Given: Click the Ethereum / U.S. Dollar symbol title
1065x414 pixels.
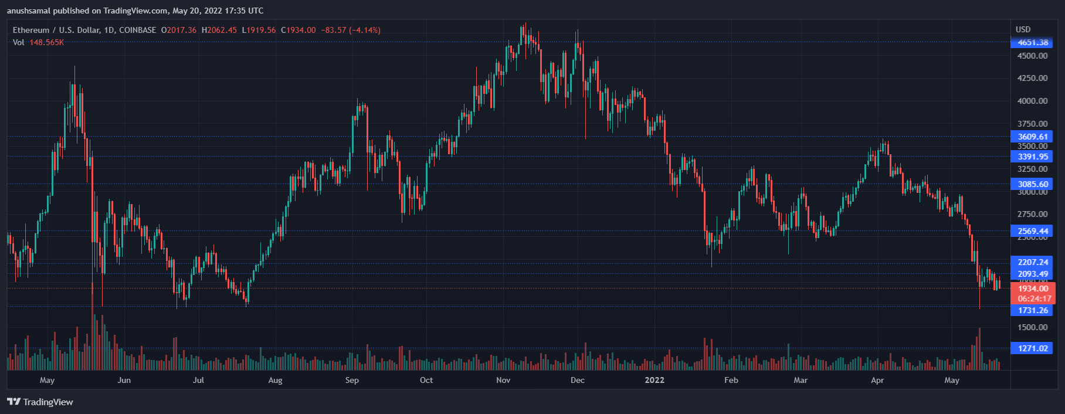Looking at the screenshot, I should tap(84, 30).
